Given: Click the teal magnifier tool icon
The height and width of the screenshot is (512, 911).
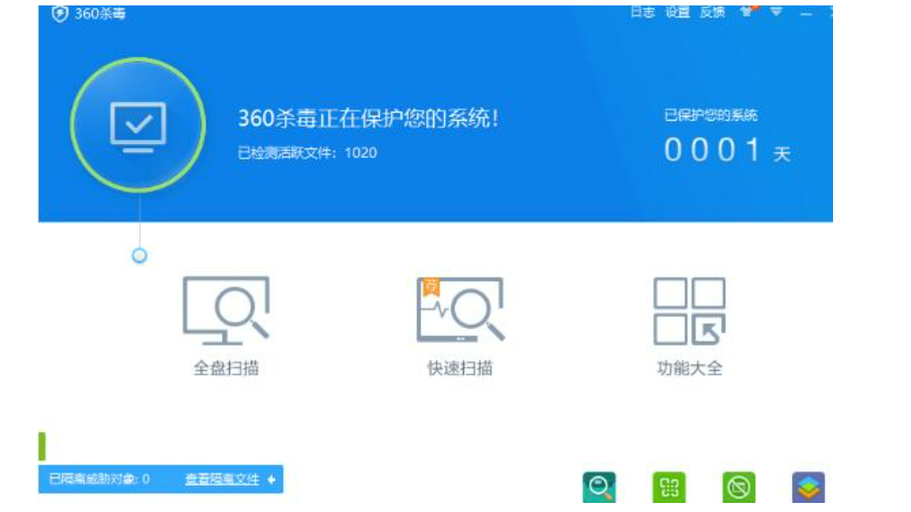Looking at the screenshot, I should [598, 488].
